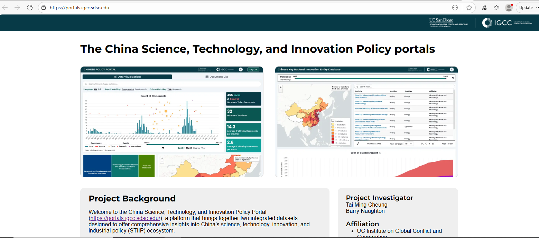This screenshot has width=539, height=238.
Task: Click the Mass S&T Promotion green tile
Action: [146, 166]
